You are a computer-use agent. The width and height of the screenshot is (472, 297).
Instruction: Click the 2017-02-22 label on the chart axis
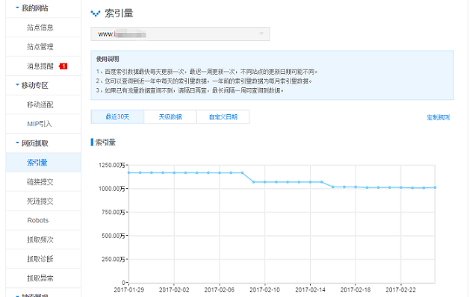click(x=400, y=290)
